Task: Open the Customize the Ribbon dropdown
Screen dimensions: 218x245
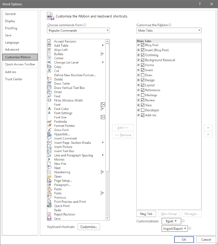Action: (x=169, y=31)
